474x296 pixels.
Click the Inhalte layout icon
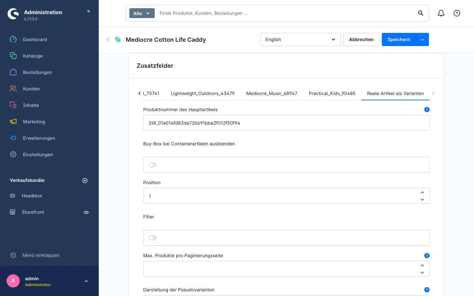(13, 105)
